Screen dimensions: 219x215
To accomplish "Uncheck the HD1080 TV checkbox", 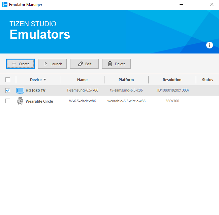I will click(8, 91).
